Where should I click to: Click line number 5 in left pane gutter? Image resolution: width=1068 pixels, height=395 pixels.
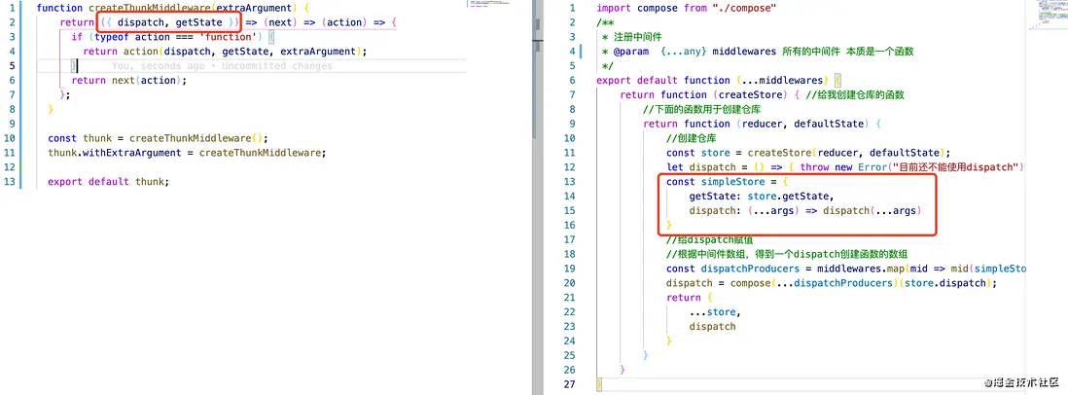coord(13,66)
